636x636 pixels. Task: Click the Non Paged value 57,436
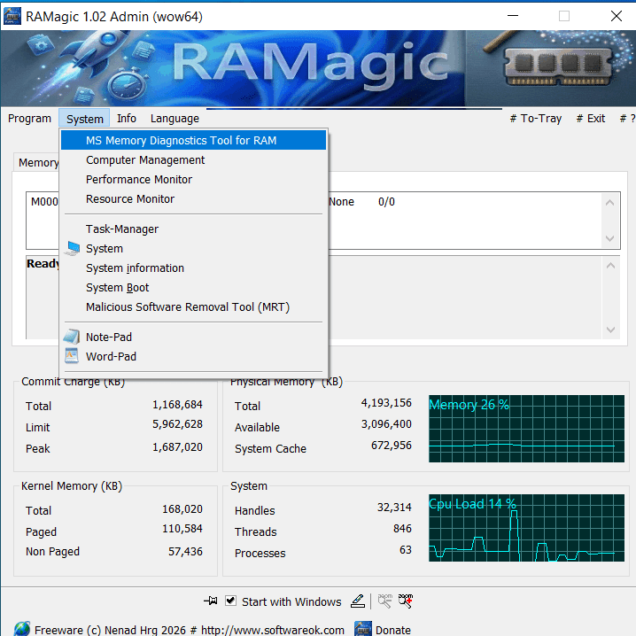(185, 551)
